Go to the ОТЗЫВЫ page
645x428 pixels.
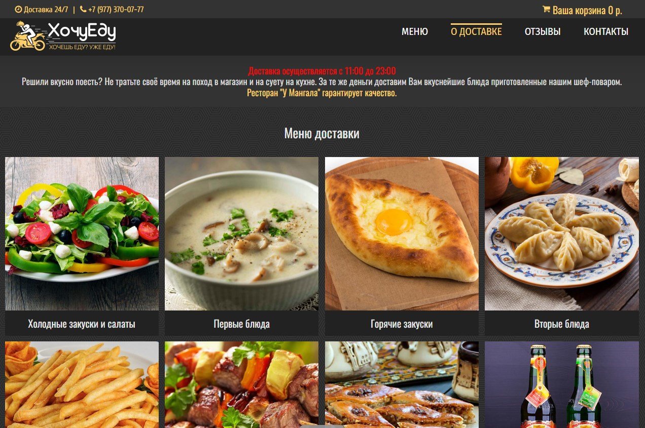[x=543, y=31]
